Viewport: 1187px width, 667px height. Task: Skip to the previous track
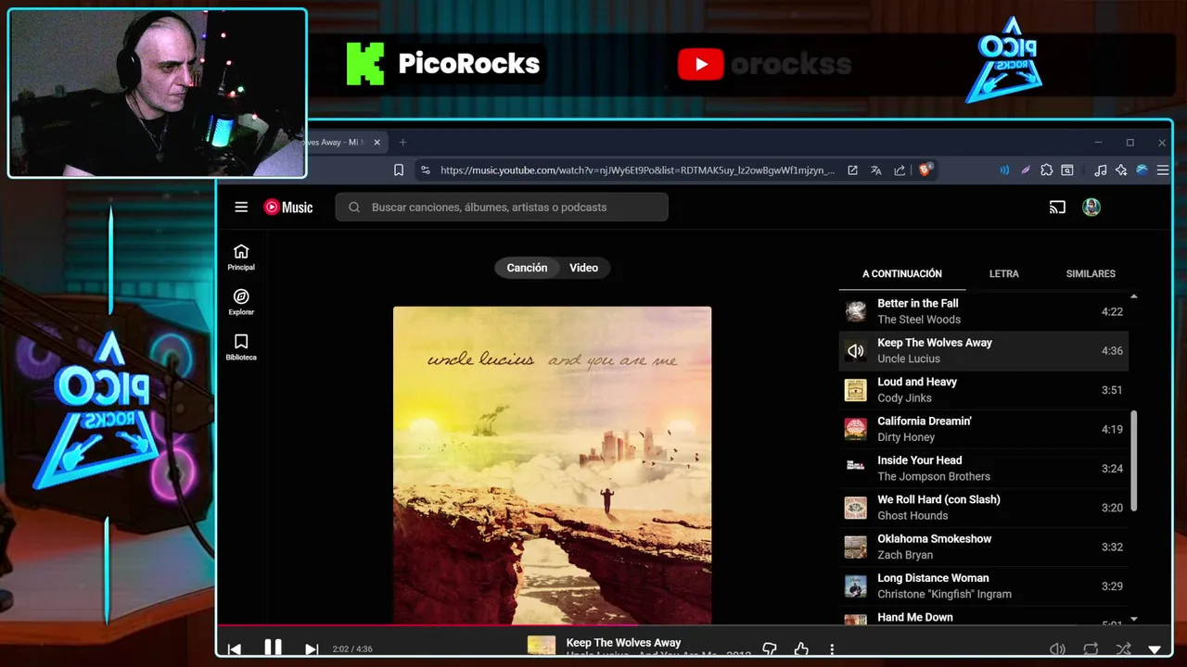coord(235,649)
